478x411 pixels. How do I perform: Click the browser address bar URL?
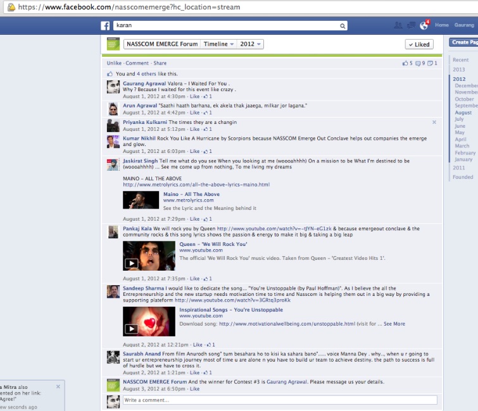point(129,7)
